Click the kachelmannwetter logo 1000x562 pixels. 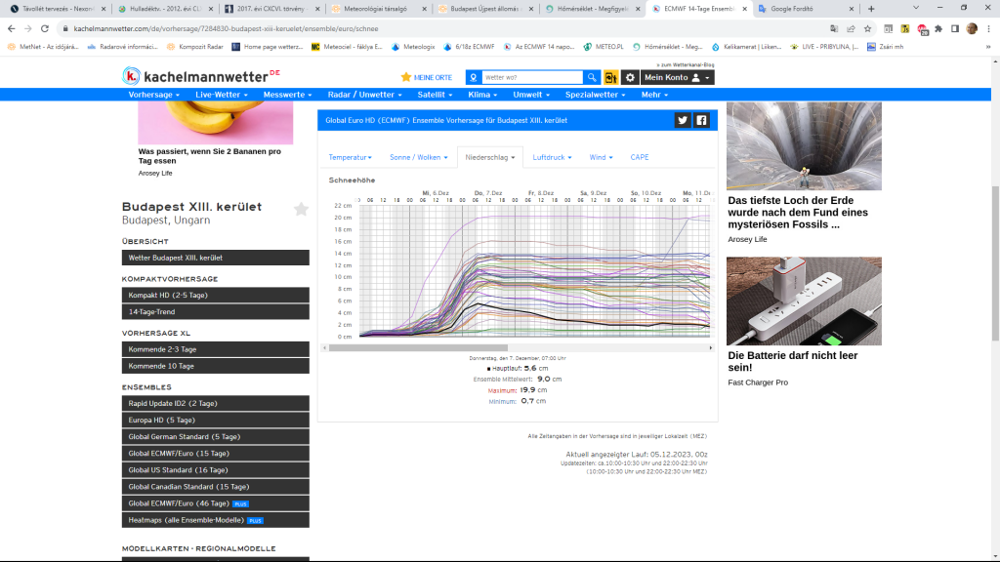[201, 75]
